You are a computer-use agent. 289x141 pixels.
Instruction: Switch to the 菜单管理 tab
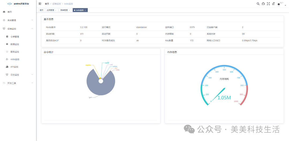[65, 10]
